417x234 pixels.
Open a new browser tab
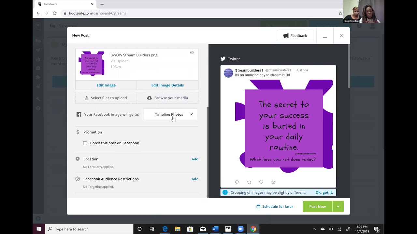tap(102, 4)
